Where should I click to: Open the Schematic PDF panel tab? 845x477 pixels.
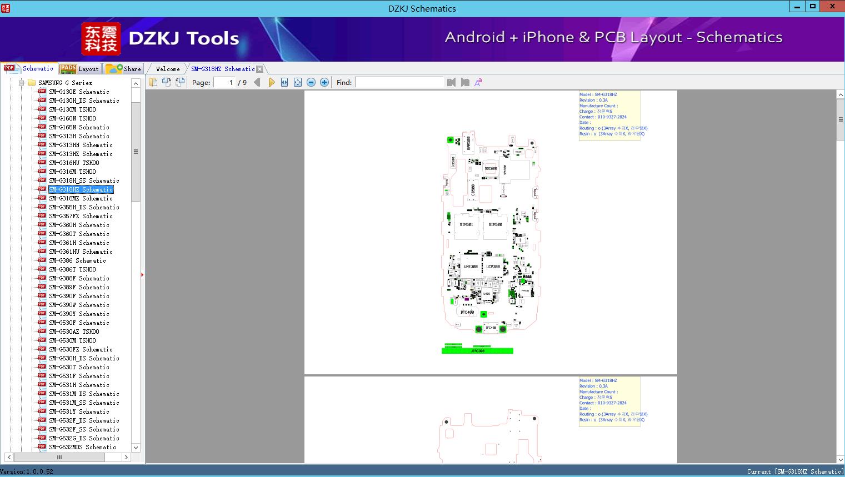(x=29, y=68)
